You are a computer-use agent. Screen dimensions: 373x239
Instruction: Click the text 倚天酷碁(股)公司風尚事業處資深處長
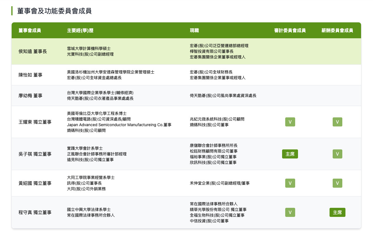(x=223, y=96)
